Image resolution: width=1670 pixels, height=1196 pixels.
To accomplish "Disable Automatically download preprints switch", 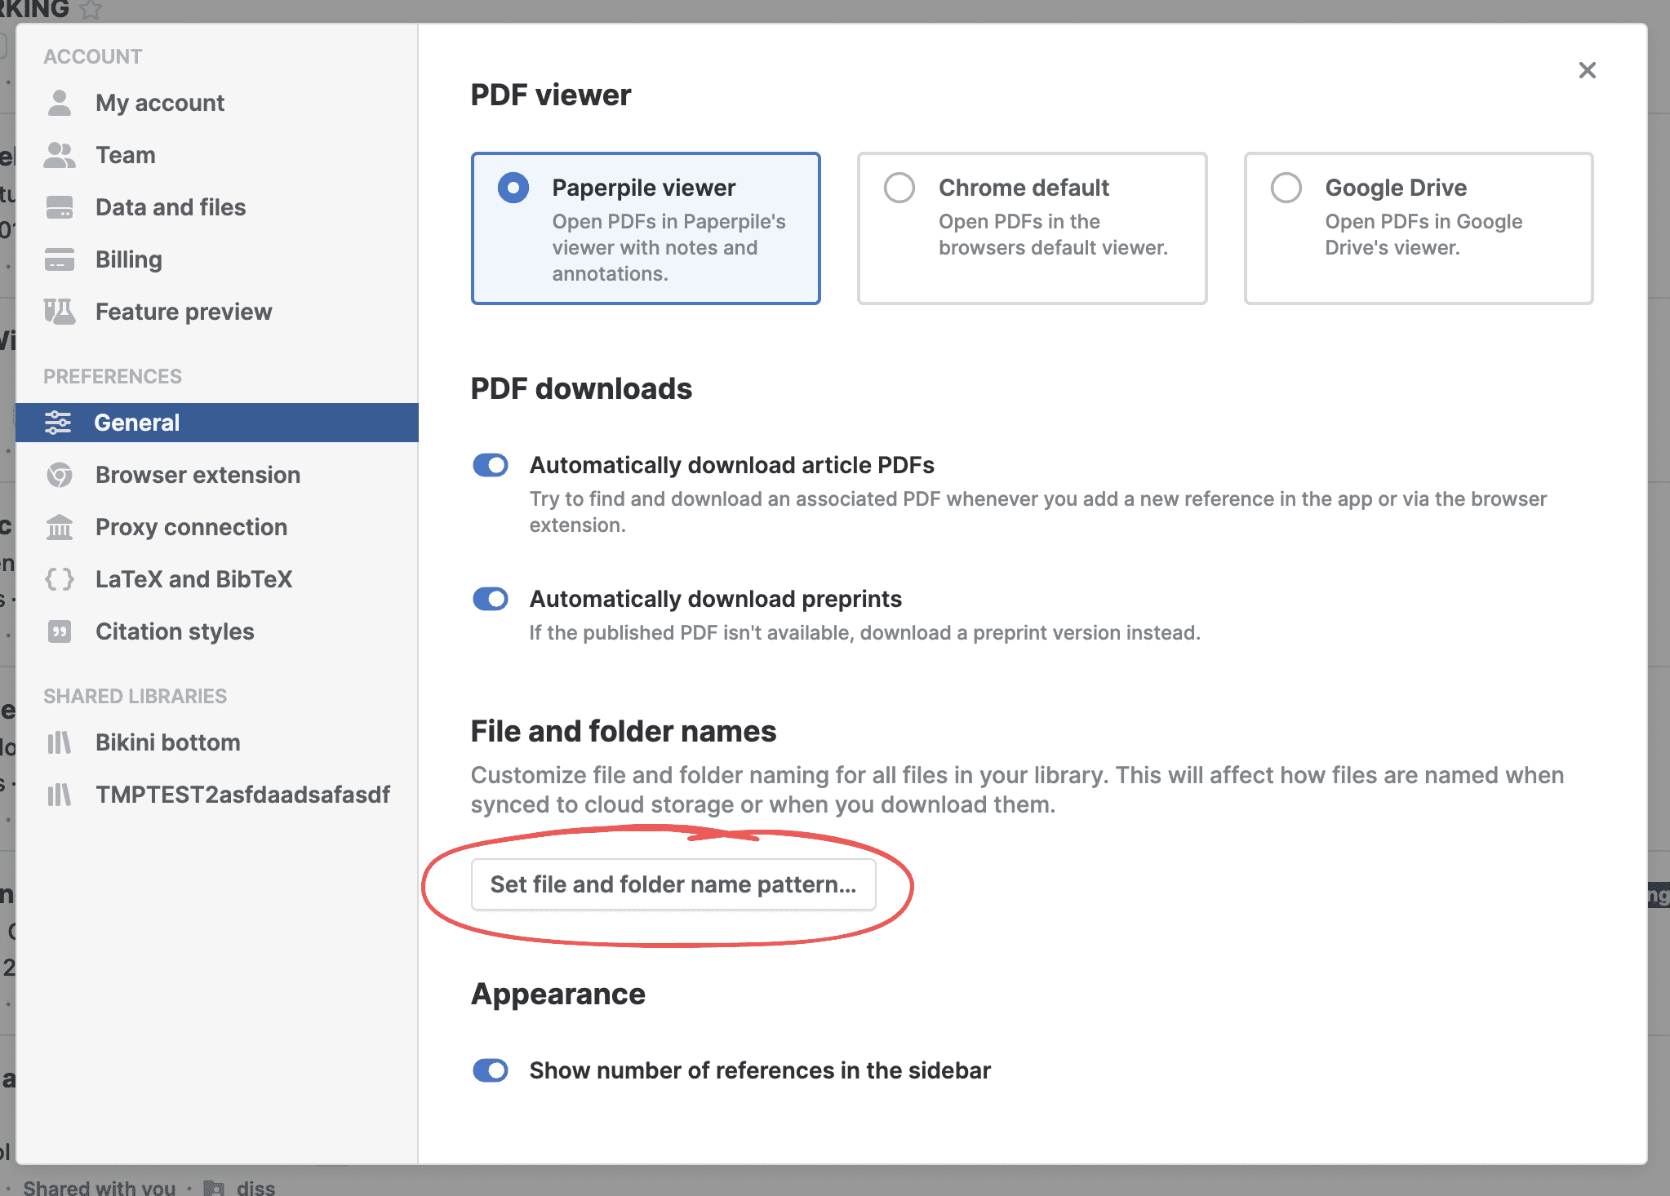I will coord(491,599).
